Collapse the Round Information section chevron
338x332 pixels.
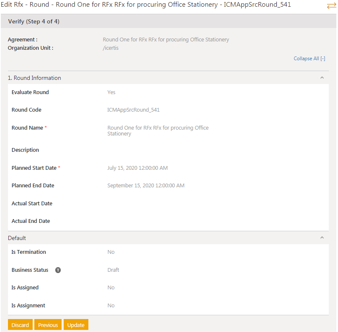pos(322,78)
